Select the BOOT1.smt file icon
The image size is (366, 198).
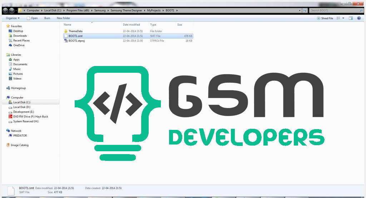66,36
